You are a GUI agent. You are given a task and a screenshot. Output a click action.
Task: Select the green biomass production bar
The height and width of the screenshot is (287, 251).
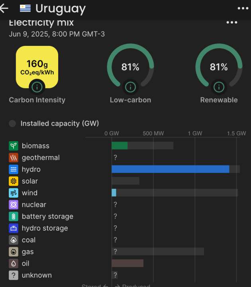point(120,145)
